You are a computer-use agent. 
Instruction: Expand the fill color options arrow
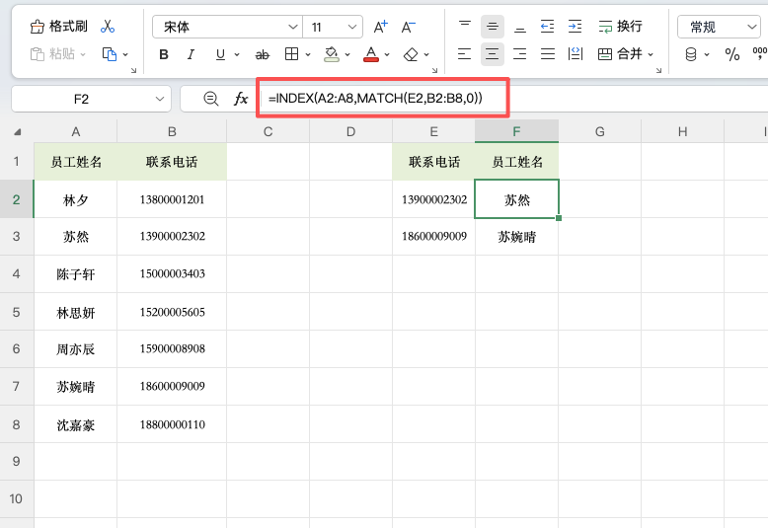click(347, 54)
